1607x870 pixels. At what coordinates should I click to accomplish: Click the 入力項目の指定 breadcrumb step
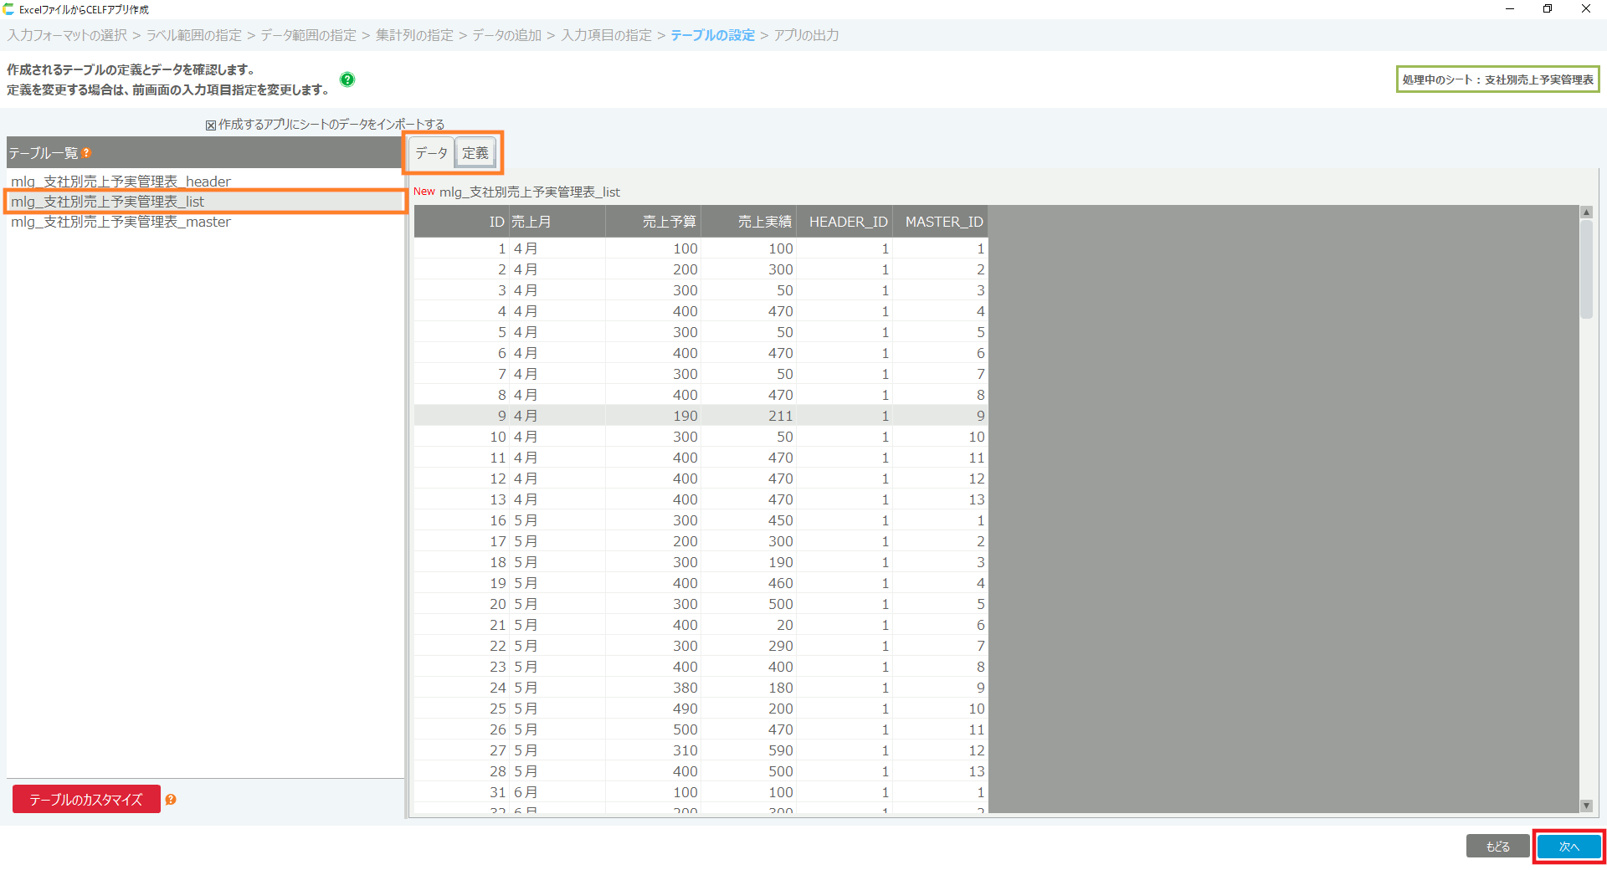[x=606, y=35]
